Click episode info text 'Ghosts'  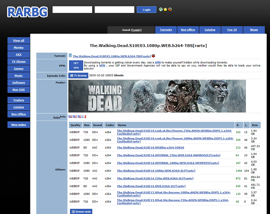tap(119, 75)
